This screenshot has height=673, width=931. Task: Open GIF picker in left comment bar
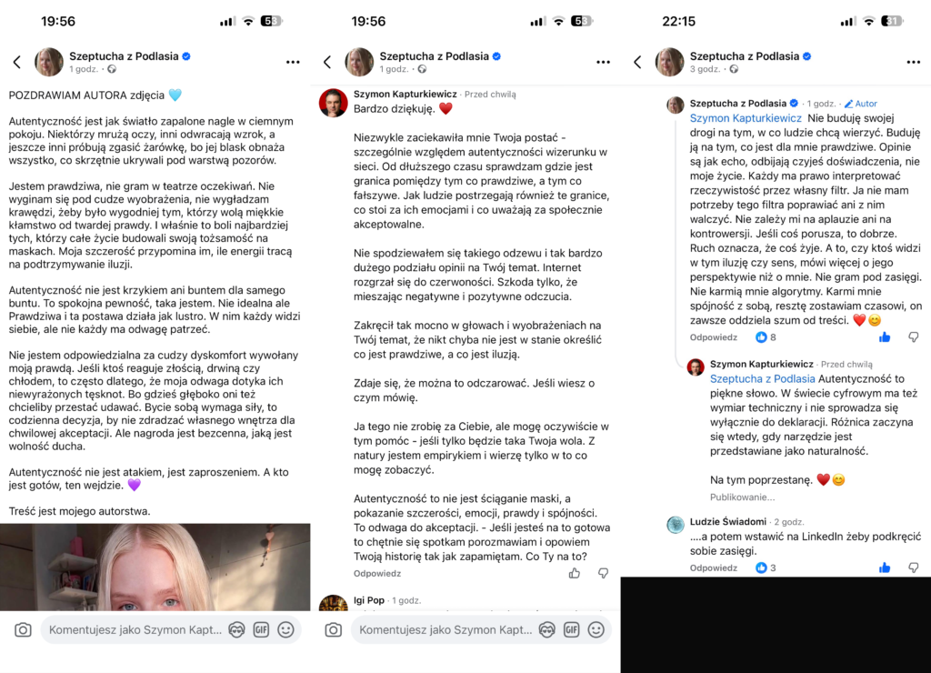261,629
